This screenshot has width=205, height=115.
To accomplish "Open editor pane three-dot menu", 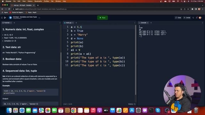I will click(135, 23).
